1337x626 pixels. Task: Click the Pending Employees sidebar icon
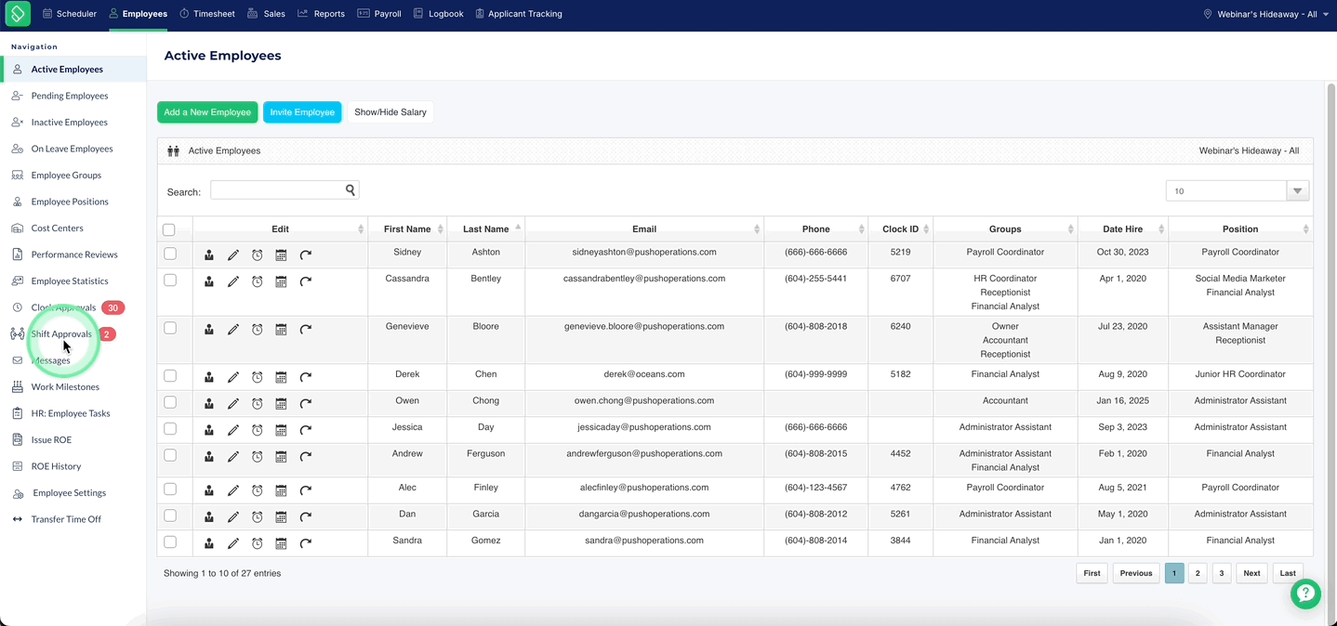pyautogui.click(x=18, y=96)
